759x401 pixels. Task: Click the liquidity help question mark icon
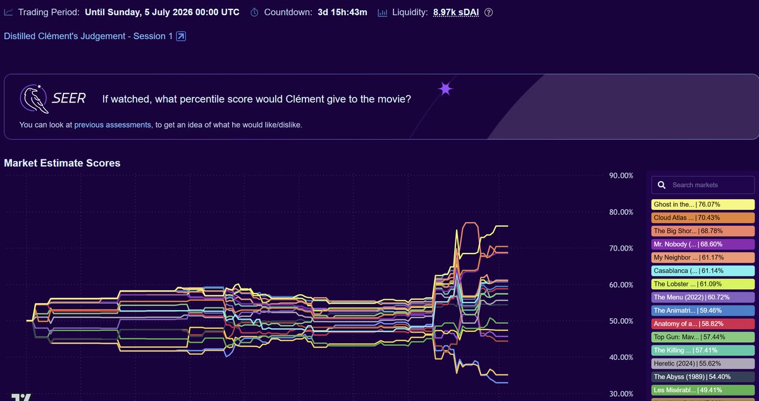(488, 12)
